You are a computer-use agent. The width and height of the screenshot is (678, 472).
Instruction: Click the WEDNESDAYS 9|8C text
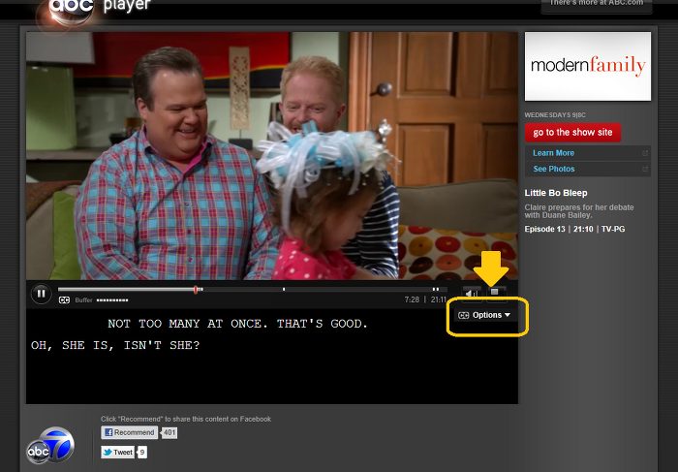pyautogui.click(x=555, y=115)
